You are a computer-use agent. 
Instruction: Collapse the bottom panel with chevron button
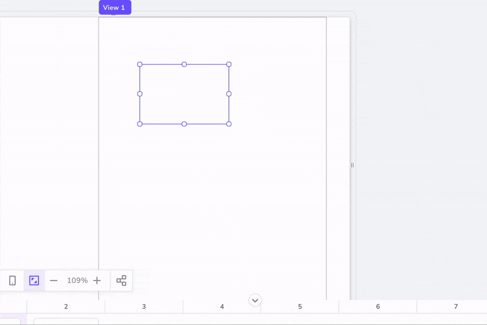click(x=255, y=300)
